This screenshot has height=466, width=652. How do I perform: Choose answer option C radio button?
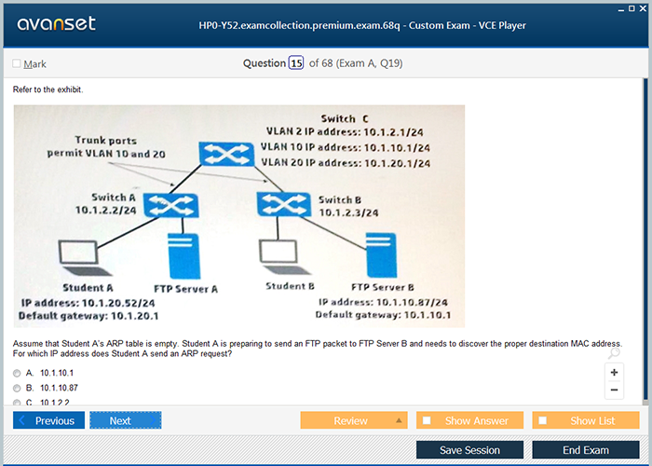17,403
